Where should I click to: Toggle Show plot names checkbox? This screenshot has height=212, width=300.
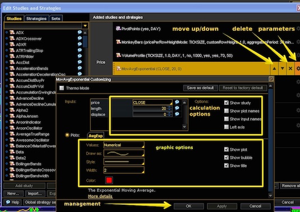point(227,111)
